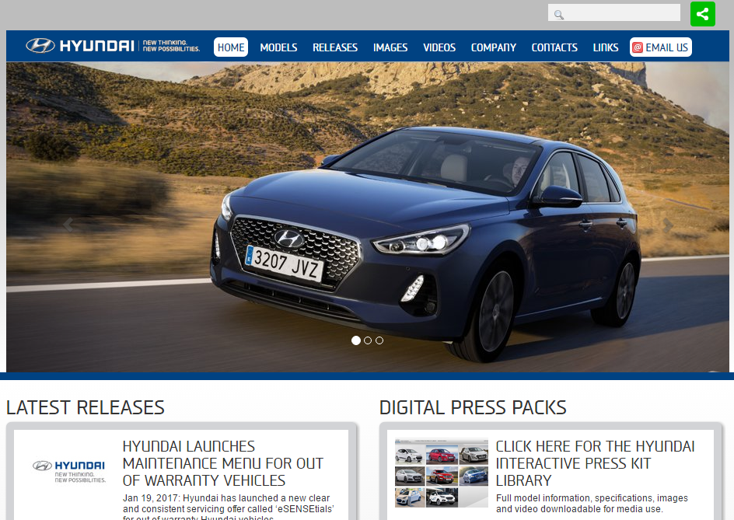The image size is (734, 520).
Task: Select the first carousel indicator dot
Action: click(x=356, y=340)
